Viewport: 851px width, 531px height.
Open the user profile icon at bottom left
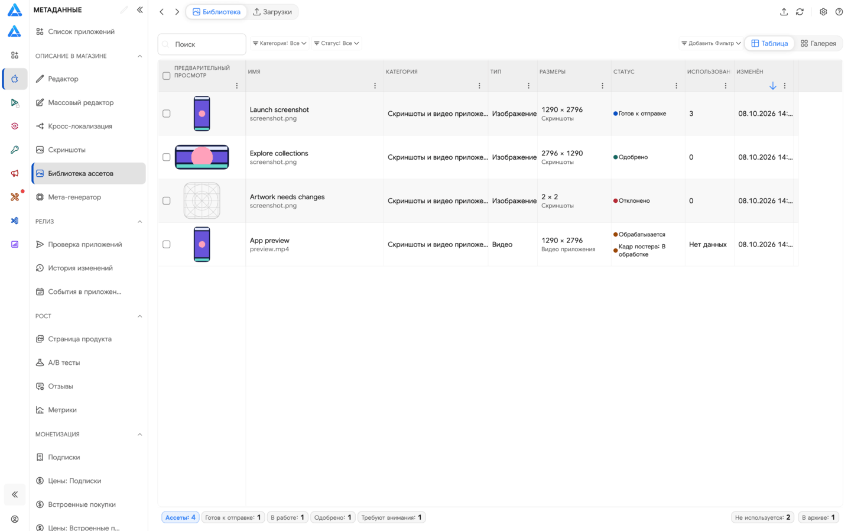pos(15,519)
